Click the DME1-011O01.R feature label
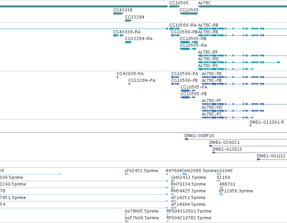 tap(267, 122)
